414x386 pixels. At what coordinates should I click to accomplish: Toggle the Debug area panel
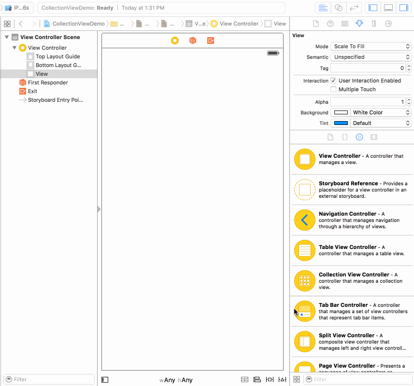coord(388,8)
